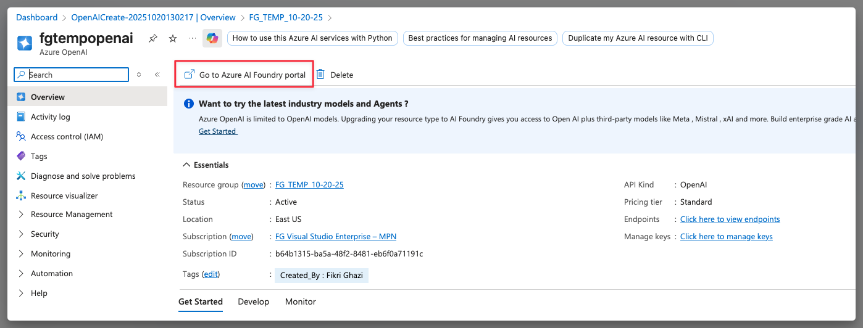The height and width of the screenshot is (328, 863).
Task: Click Duplicate my Azure AI resource with CLI
Action: pos(638,38)
